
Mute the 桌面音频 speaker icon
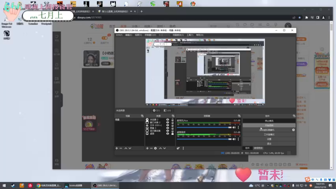234,139
